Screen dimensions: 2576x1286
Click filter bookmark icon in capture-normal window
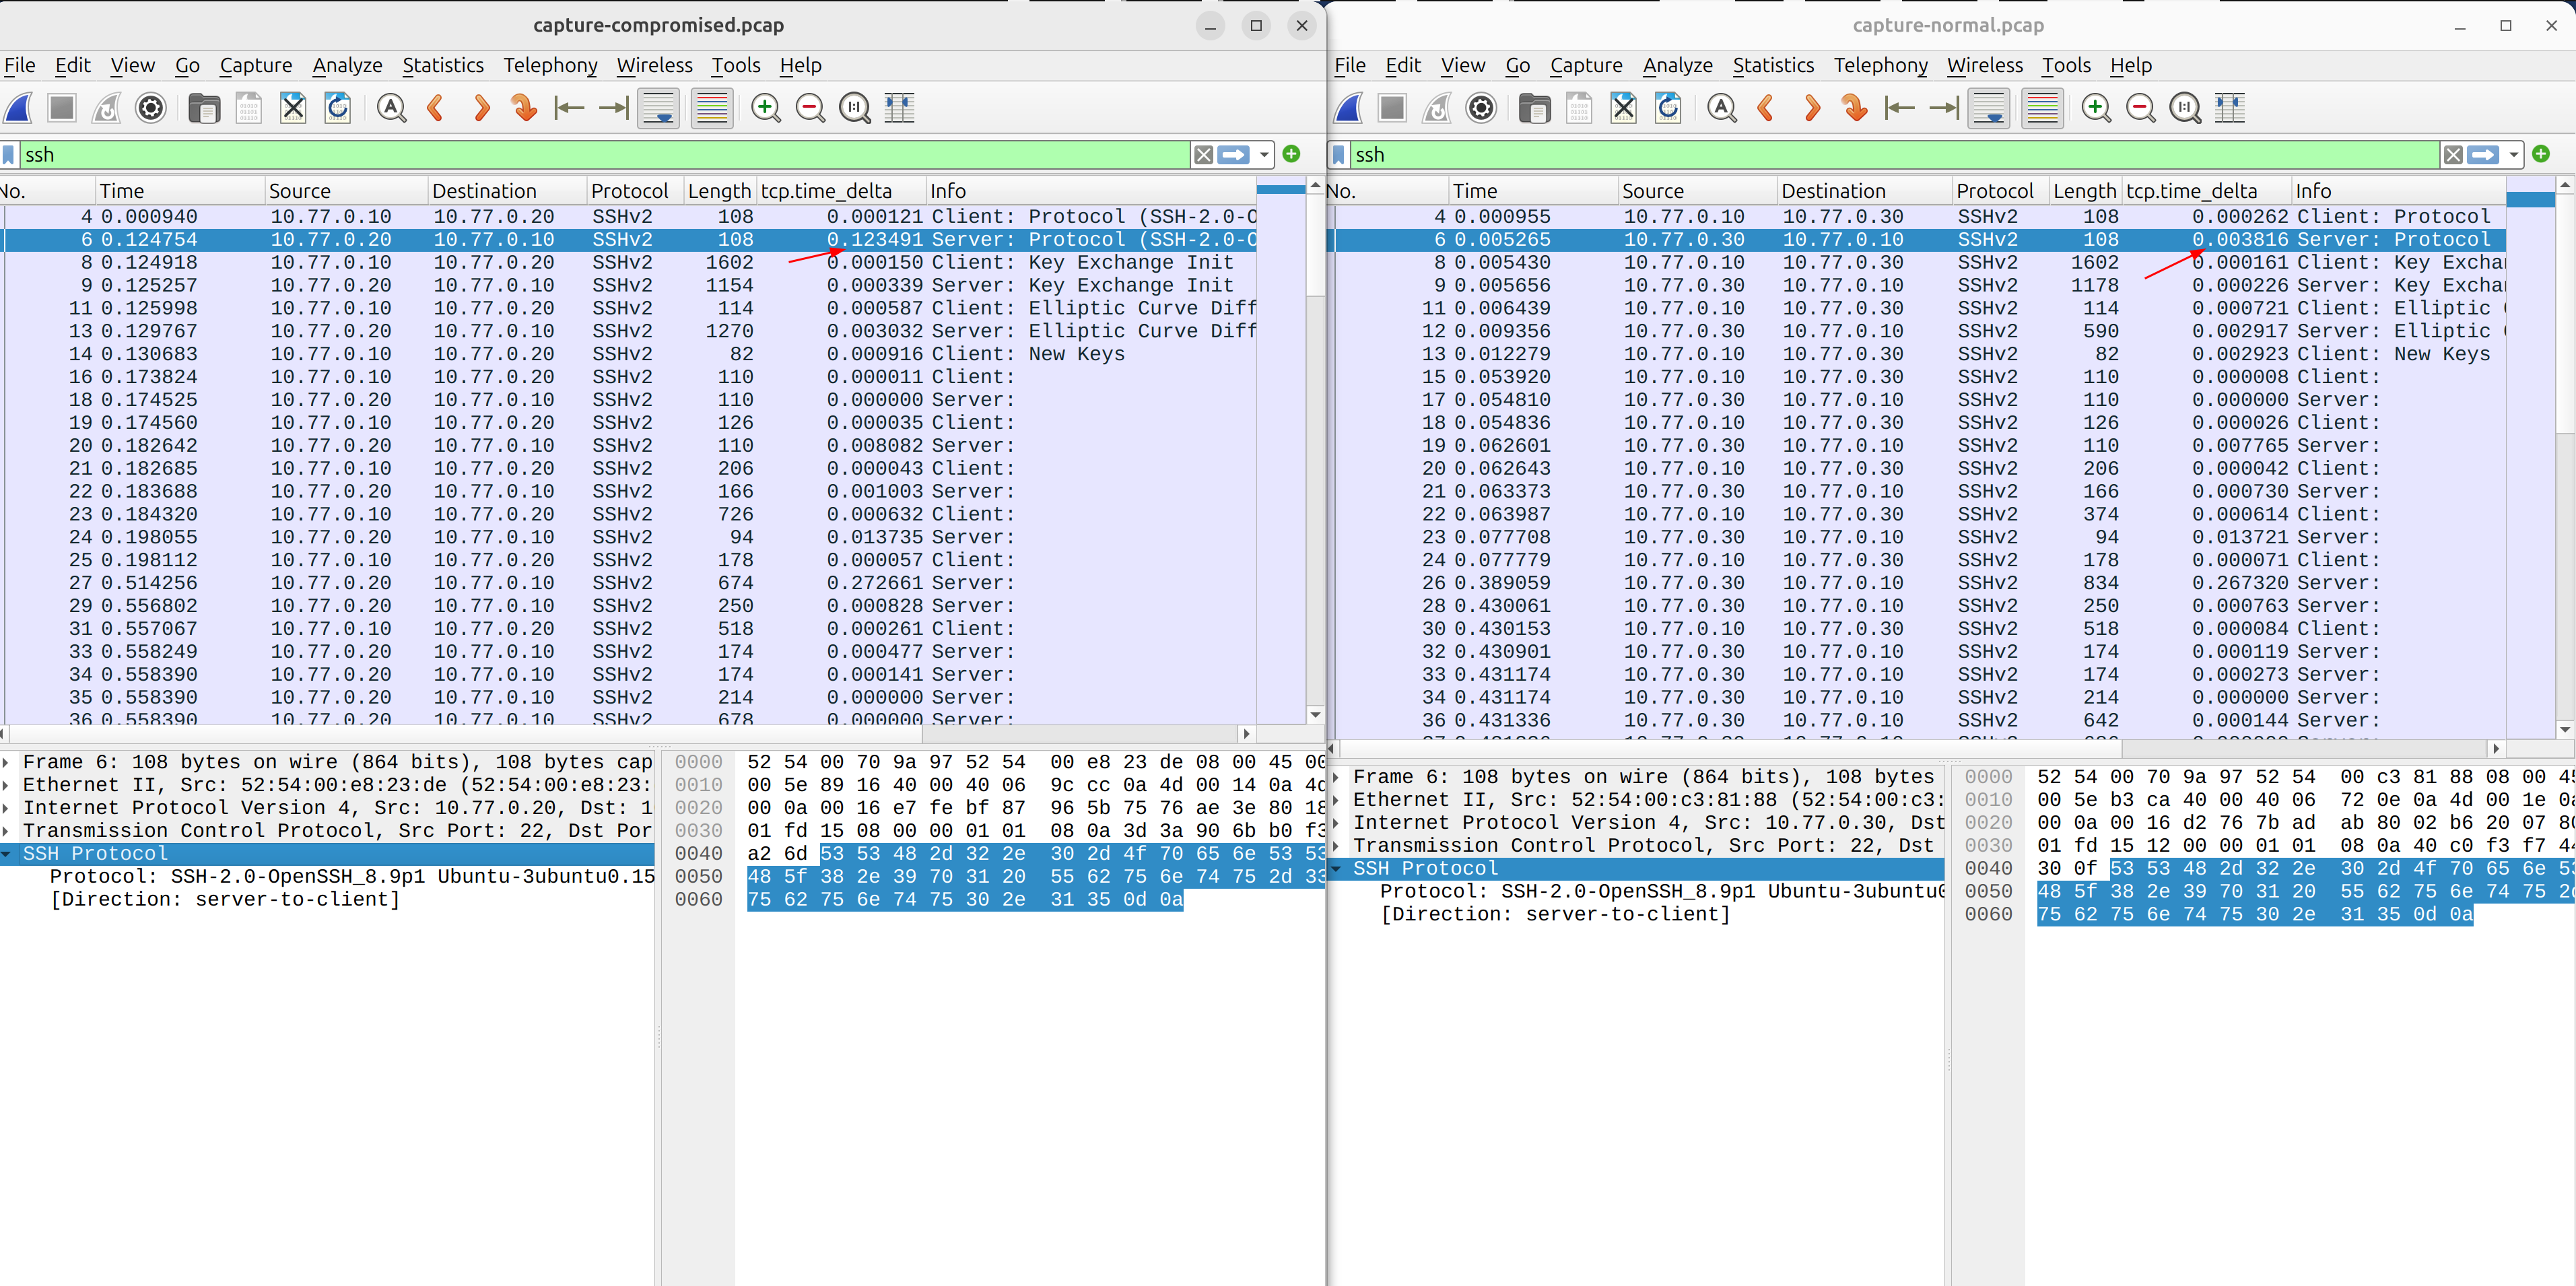pos(1339,155)
